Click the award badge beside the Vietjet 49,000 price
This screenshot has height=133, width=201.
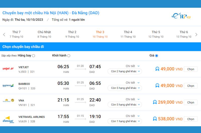tap(157, 69)
